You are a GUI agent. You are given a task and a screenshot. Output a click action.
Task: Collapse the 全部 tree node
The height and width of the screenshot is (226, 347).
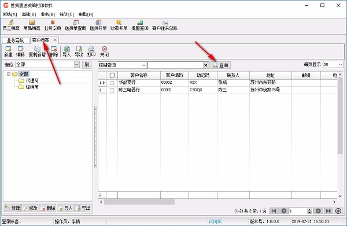click(9, 74)
